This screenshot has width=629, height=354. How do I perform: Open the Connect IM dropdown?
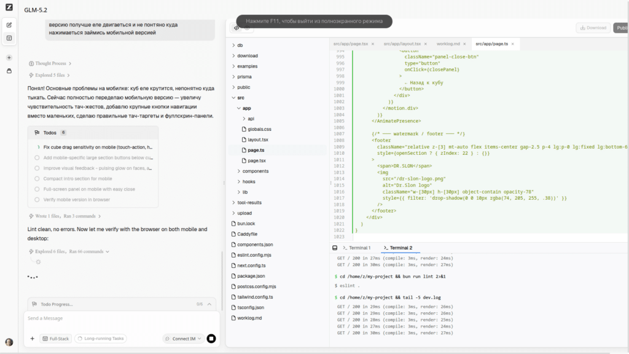tap(183, 339)
